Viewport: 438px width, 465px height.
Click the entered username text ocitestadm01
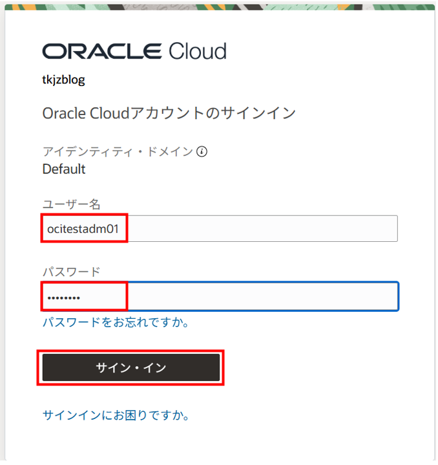[x=83, y=228]
